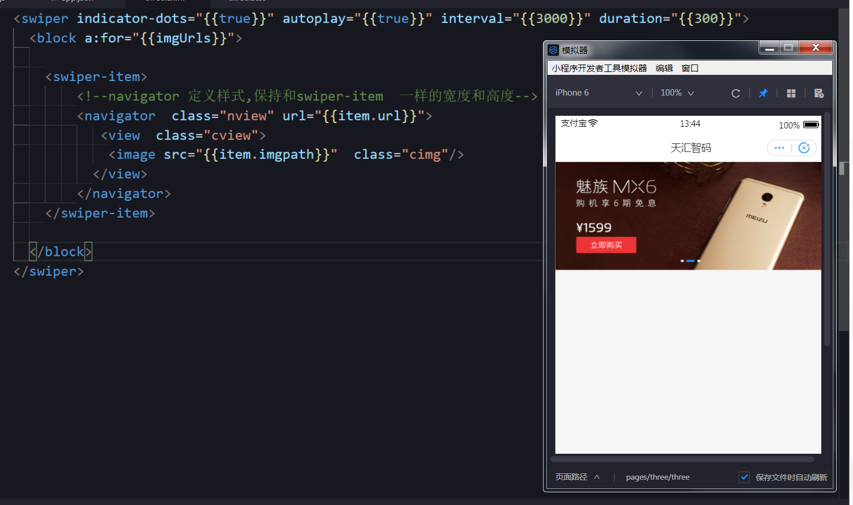Click the opening swiper-item tag line

[96, 77]
